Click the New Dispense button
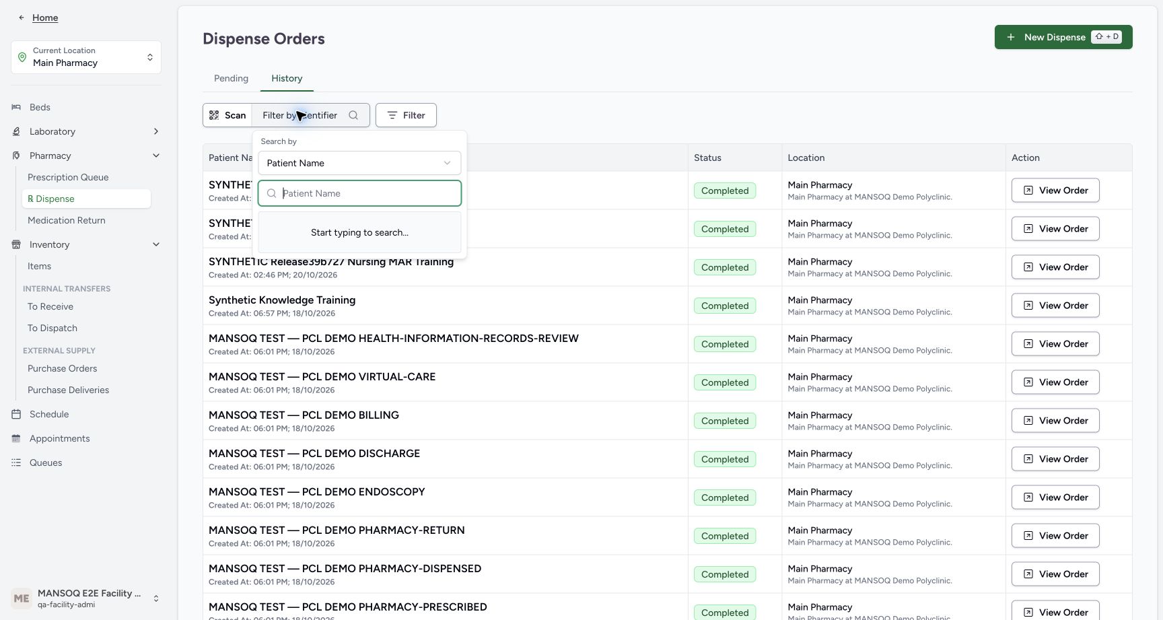The image size is (1163, 620). point(1063,37)
